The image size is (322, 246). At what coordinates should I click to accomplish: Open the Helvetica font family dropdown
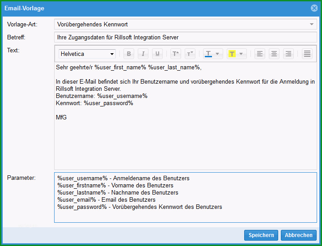point(87,54)
